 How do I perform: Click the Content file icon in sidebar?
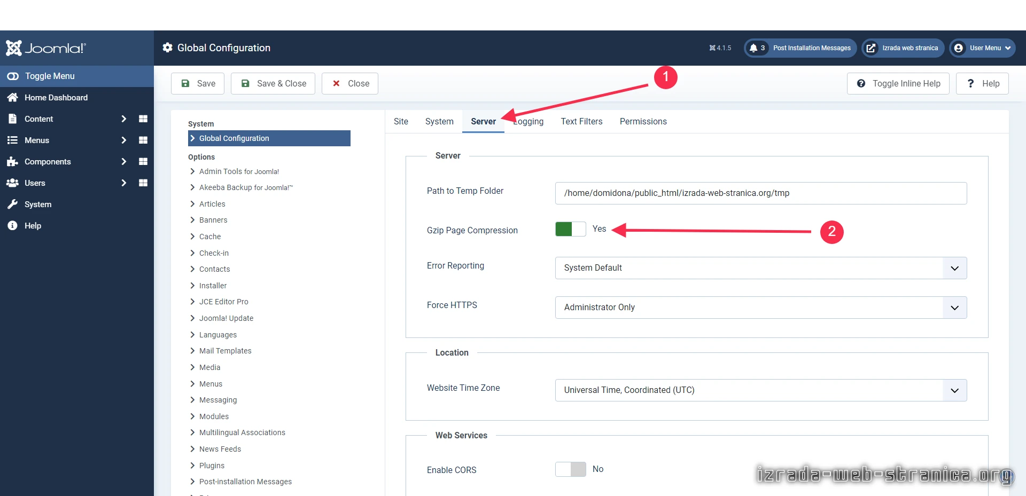point(13,119)
